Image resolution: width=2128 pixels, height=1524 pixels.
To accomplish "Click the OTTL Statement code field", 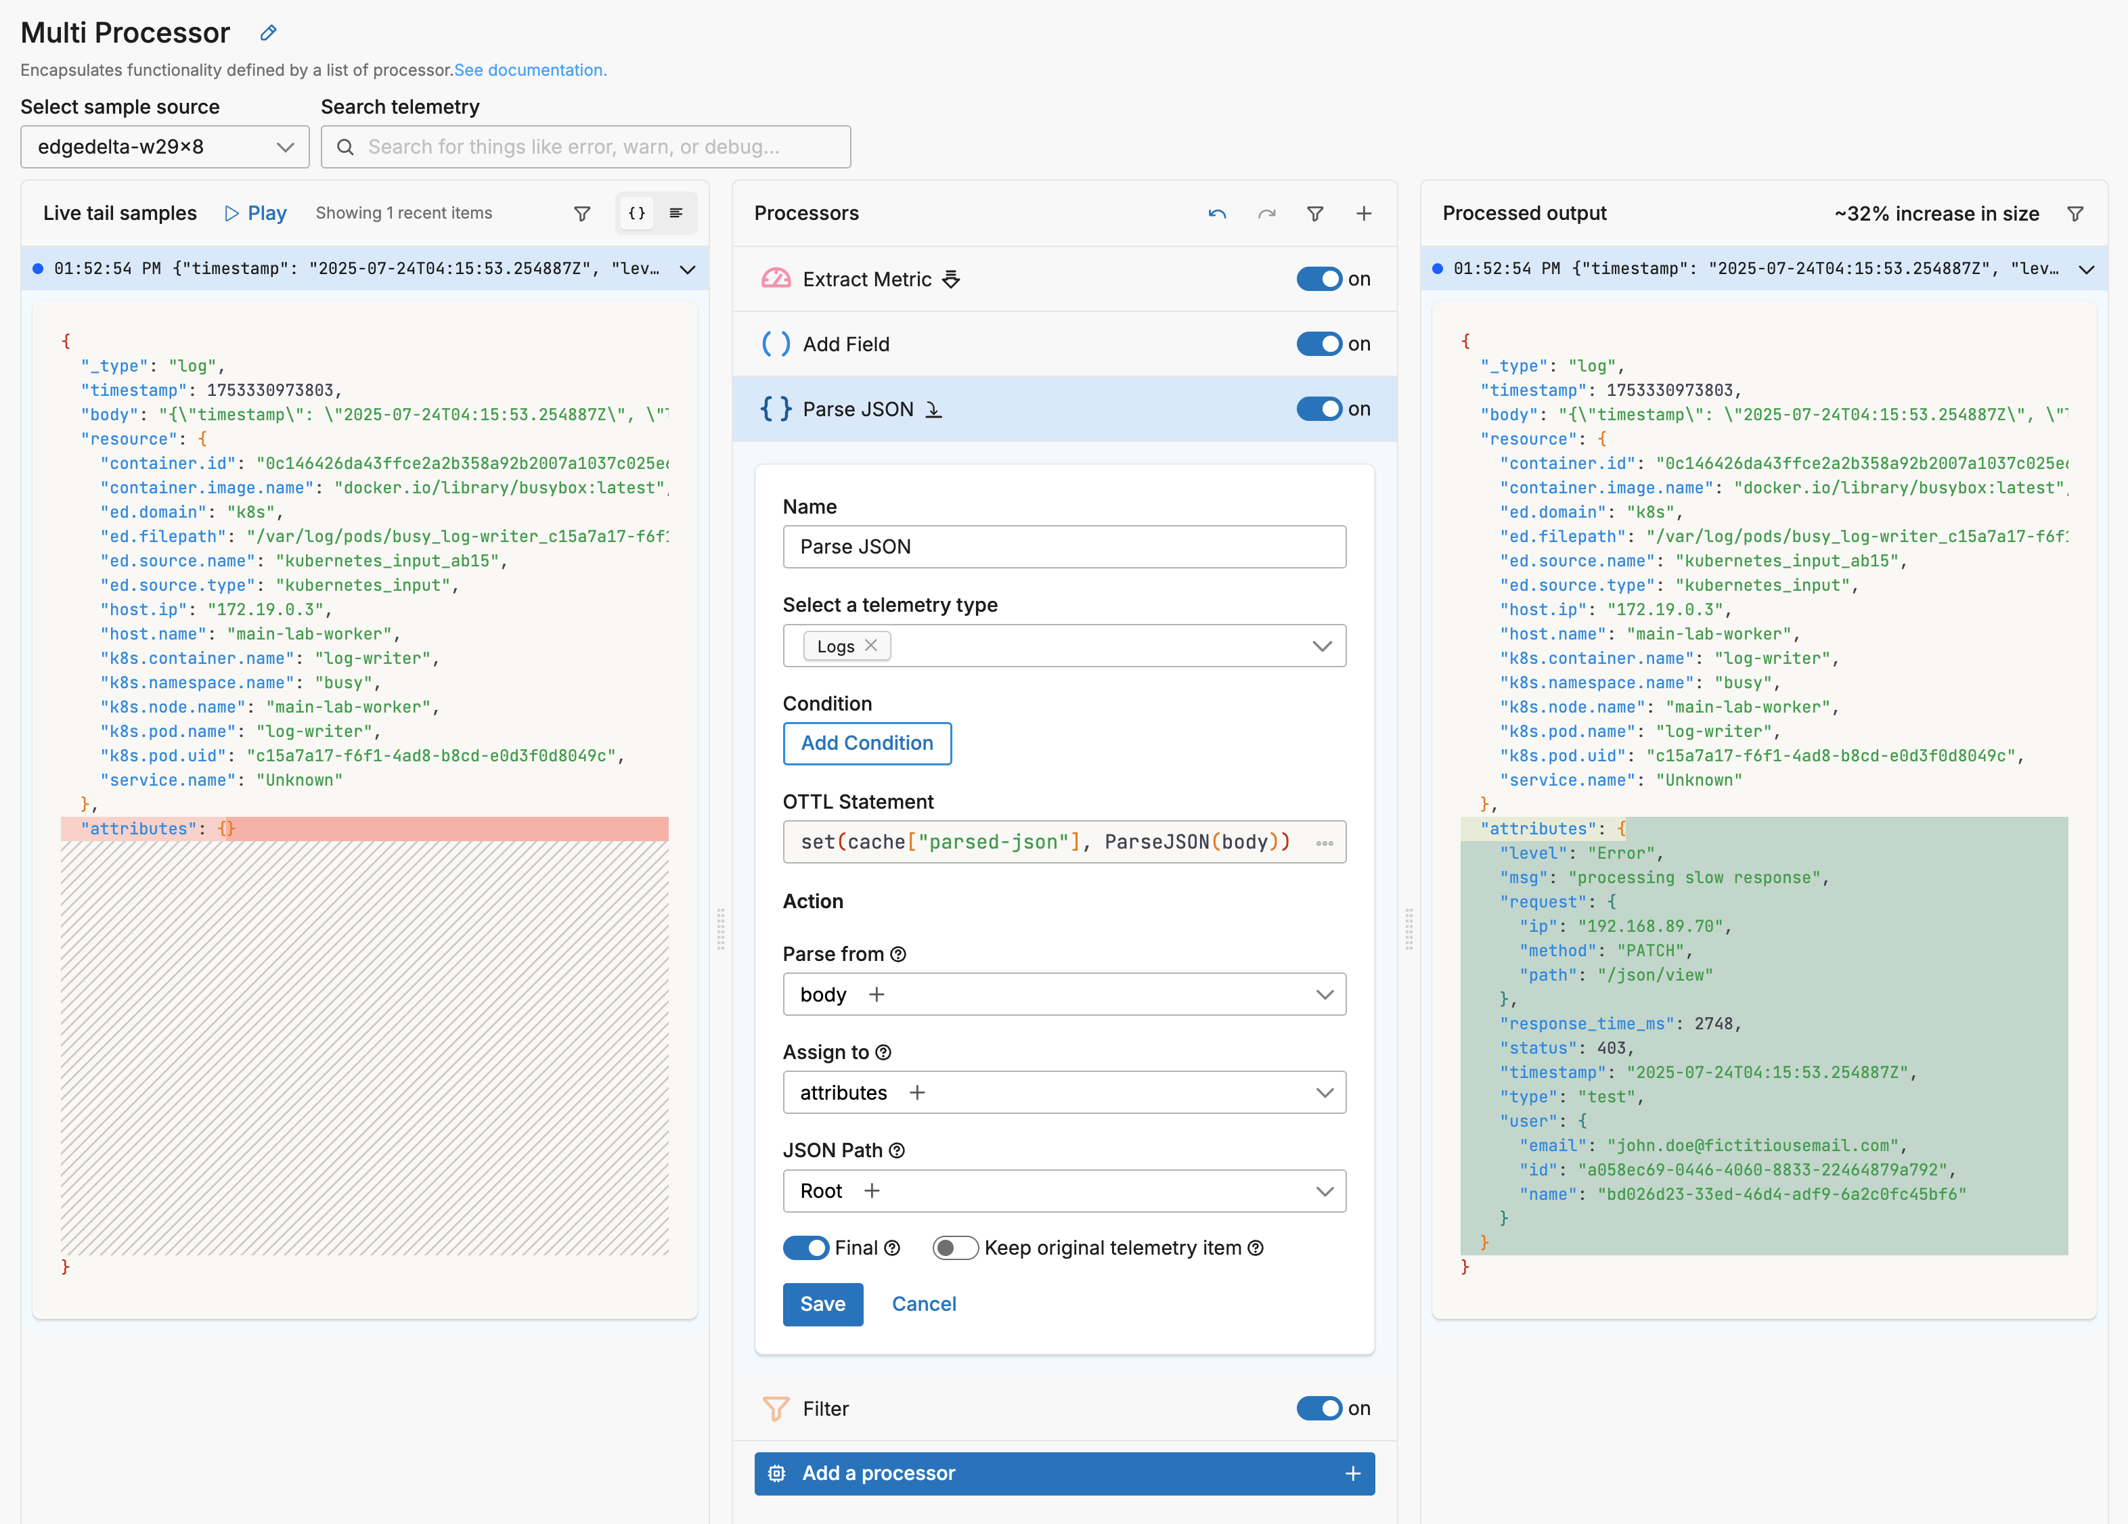I will (x=1064, y=842).
